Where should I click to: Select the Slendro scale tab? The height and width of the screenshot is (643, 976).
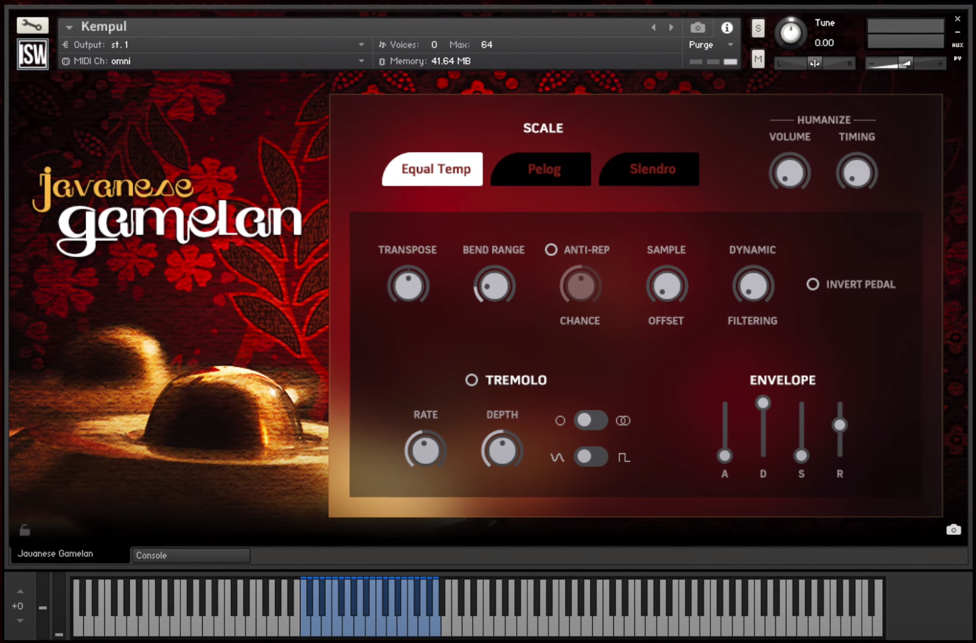651,169
